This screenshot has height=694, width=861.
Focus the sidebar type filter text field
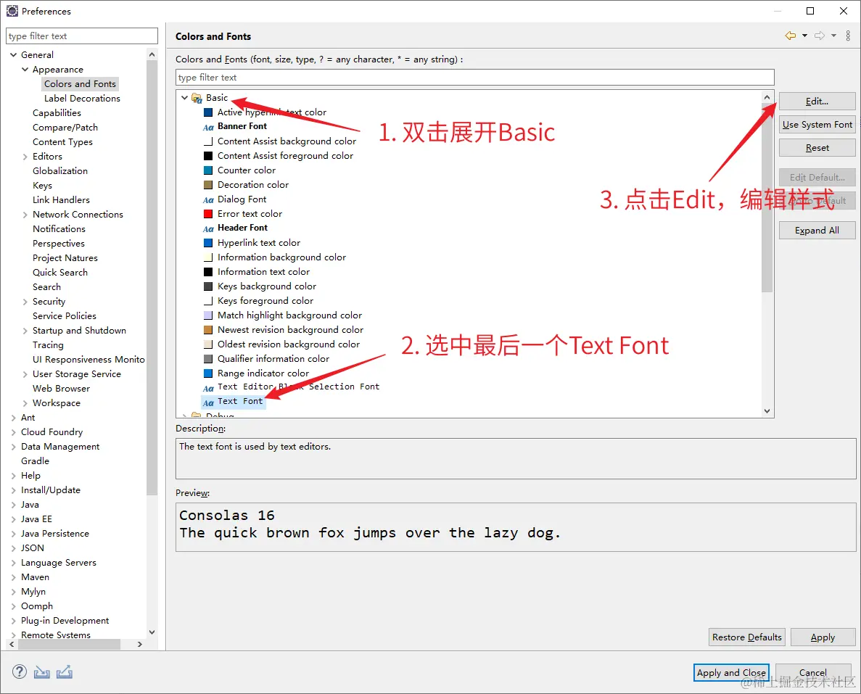82,36
